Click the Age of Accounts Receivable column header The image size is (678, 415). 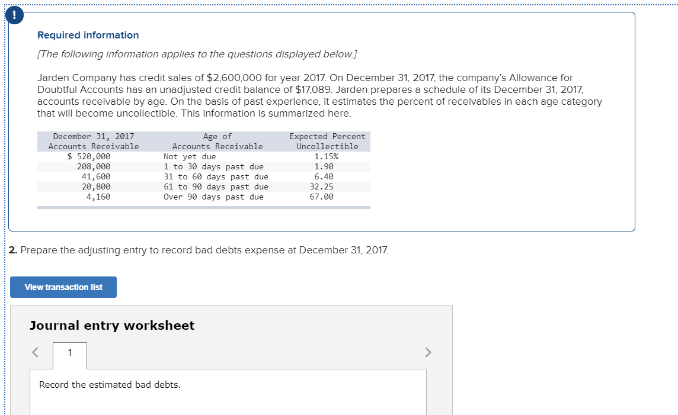218,141
